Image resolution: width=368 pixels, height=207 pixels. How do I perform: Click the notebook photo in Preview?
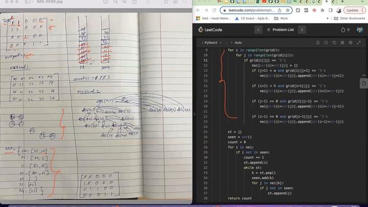coord(96,105)
